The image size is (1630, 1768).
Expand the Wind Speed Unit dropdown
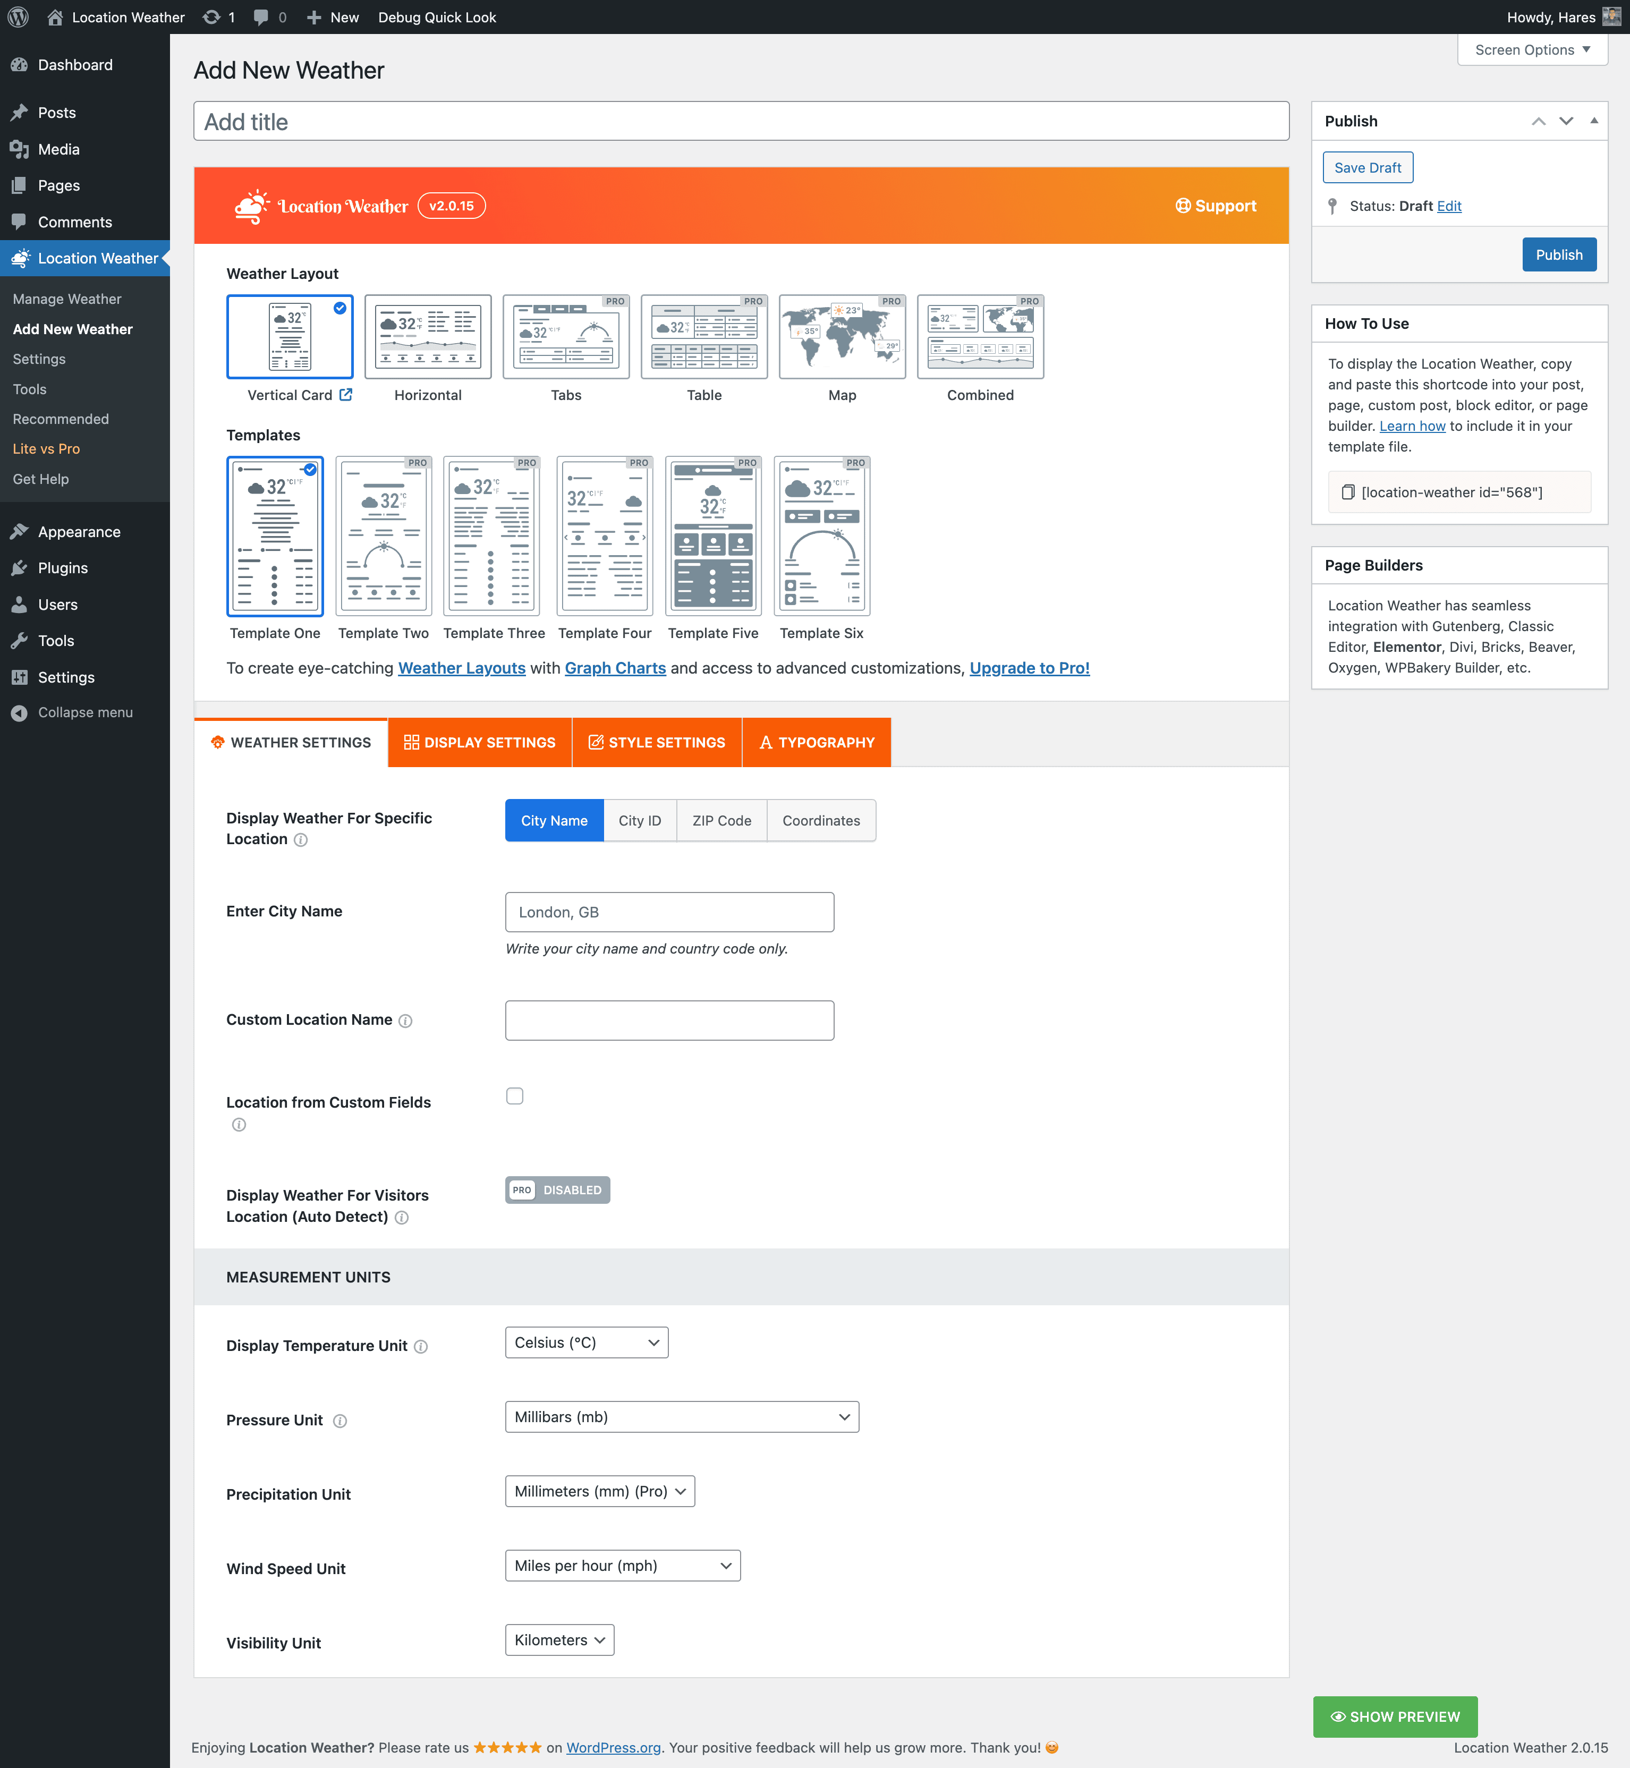pos(623,1565)
